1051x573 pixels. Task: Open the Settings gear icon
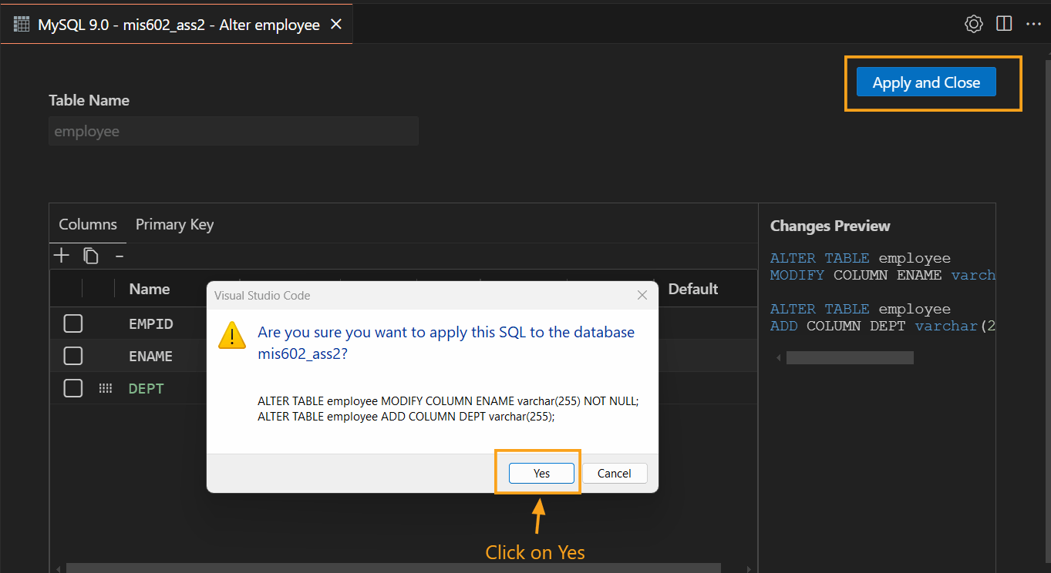pyautogui.click(x=973, y=23)
